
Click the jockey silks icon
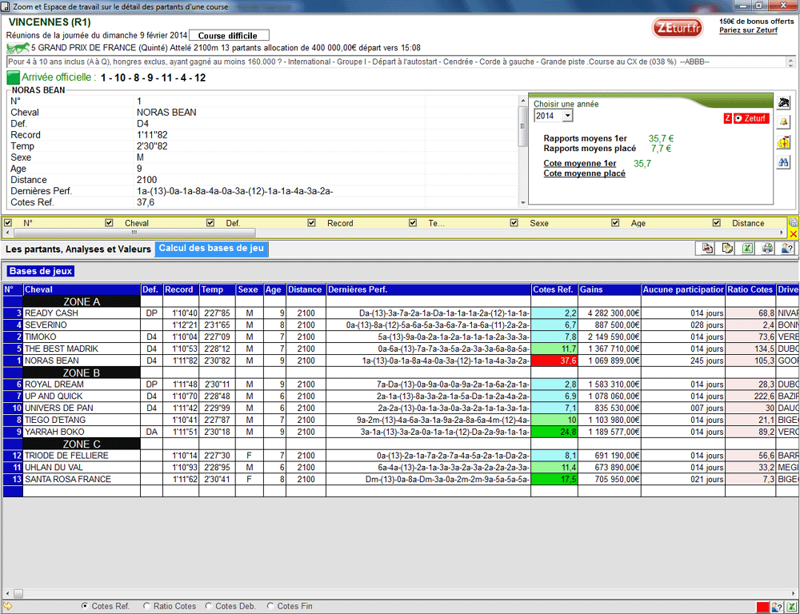click(783, 142)
